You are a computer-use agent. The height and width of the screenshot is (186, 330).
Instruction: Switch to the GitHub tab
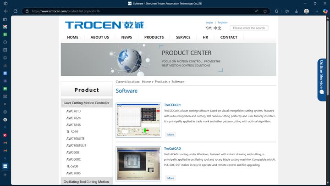click(5, 42)
